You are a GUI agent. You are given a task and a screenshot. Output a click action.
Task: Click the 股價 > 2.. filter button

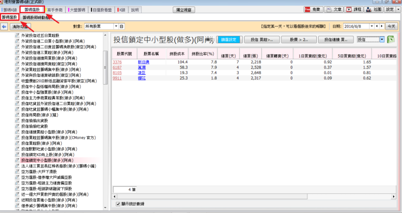(299, 40)
